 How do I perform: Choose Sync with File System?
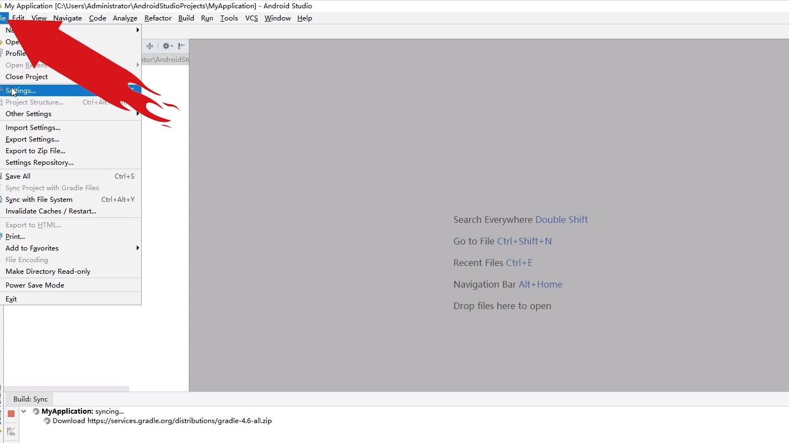71,200
